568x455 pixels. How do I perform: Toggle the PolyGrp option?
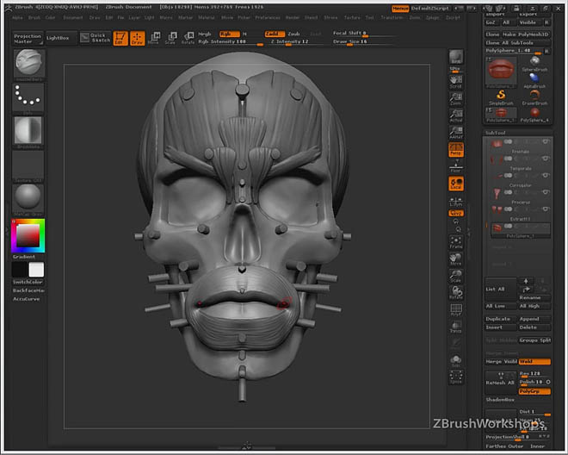(534, 391)
